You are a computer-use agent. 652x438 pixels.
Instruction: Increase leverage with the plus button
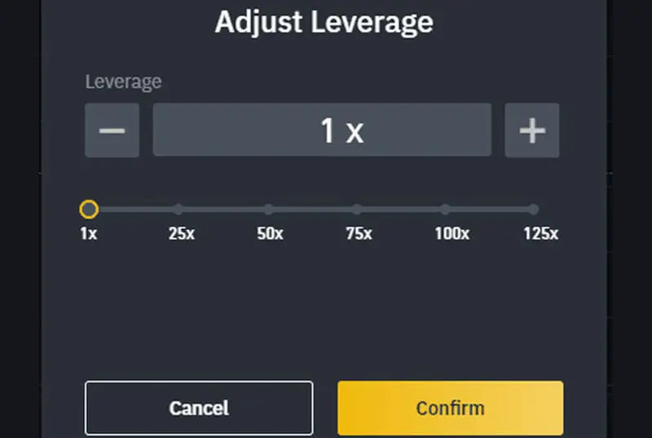click(532, 131)
